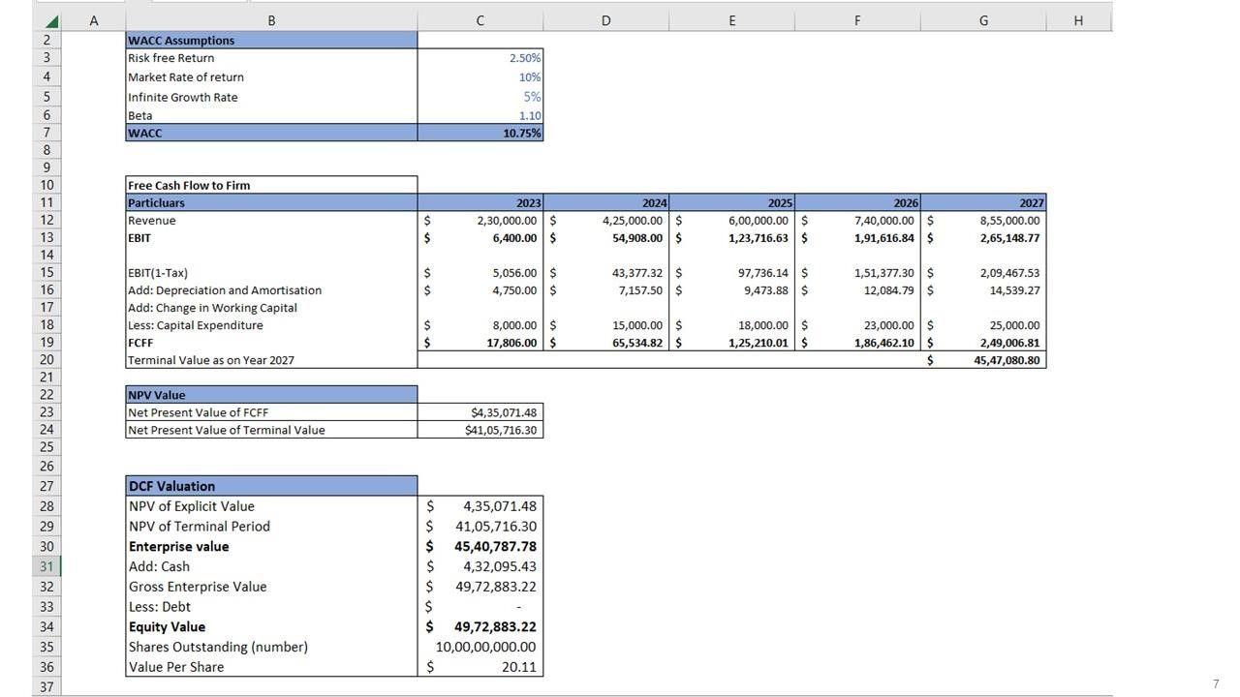Viewport: 1240px width, 697px height.
Task: Select the highlighted row 31 header
Action: 46,566
